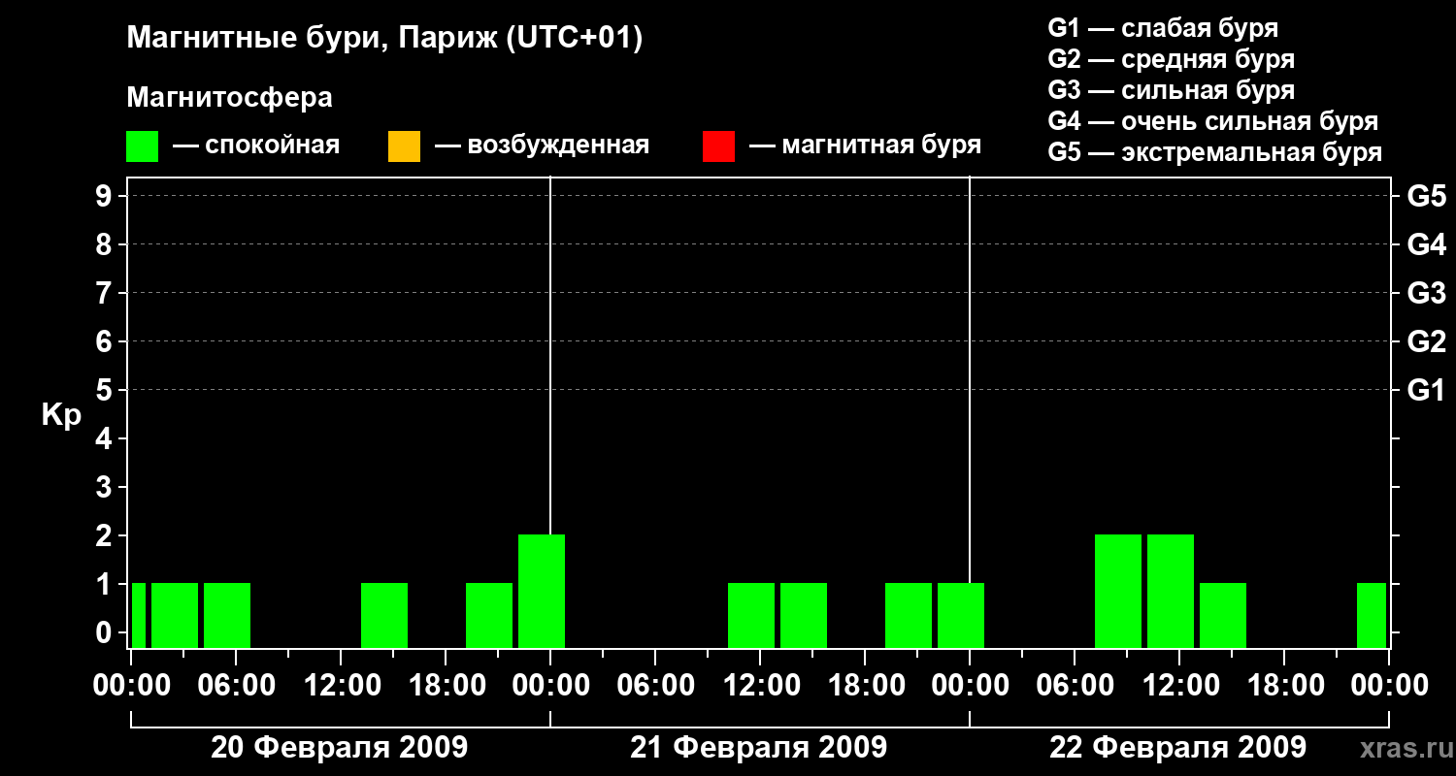Click the 21 February 10:00–13:00 green bar
Screen dimensions: 1456x776
pos(751,615)
